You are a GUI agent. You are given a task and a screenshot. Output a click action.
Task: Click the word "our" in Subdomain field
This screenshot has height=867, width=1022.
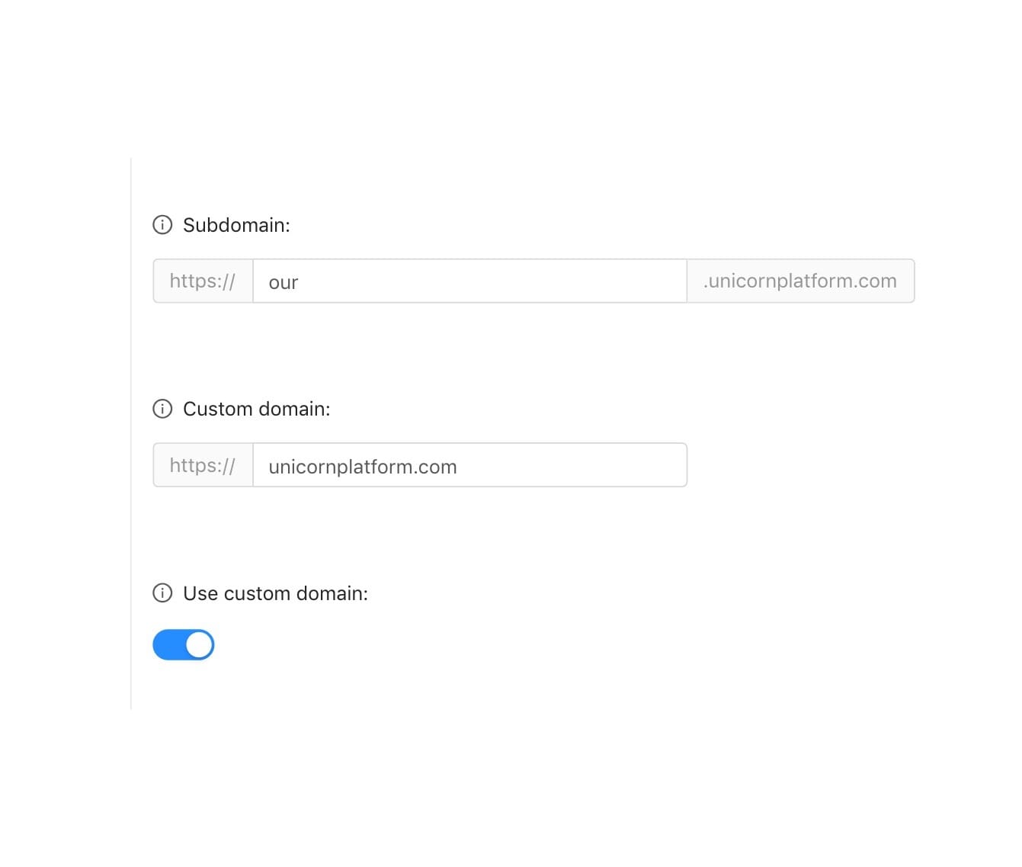(x=284, y=283)
